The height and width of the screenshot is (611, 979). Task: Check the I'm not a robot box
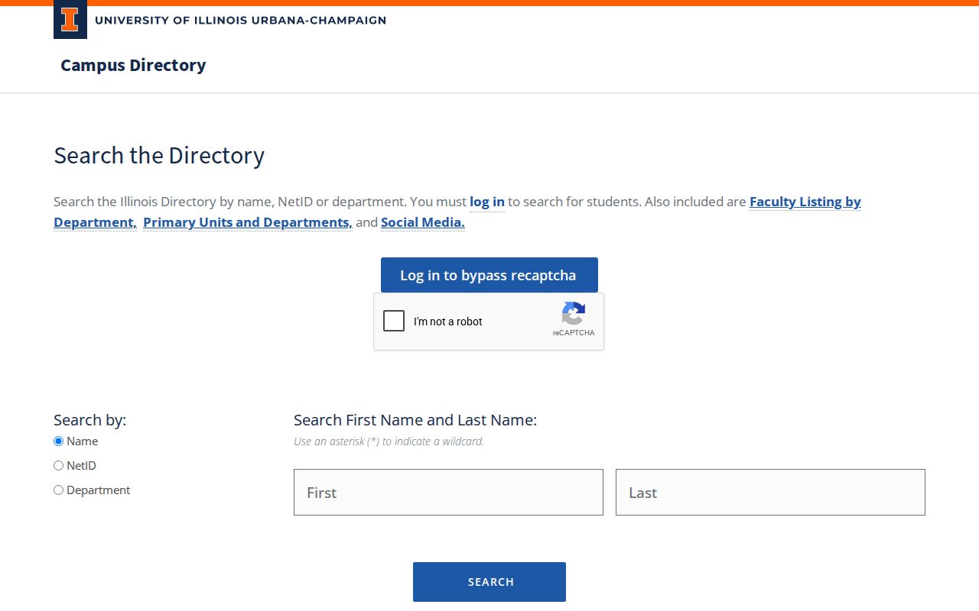(394, 321)
